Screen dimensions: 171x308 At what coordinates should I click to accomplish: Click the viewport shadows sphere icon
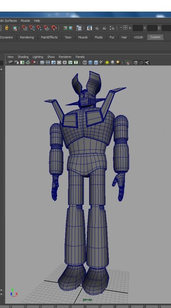[112, 62]
